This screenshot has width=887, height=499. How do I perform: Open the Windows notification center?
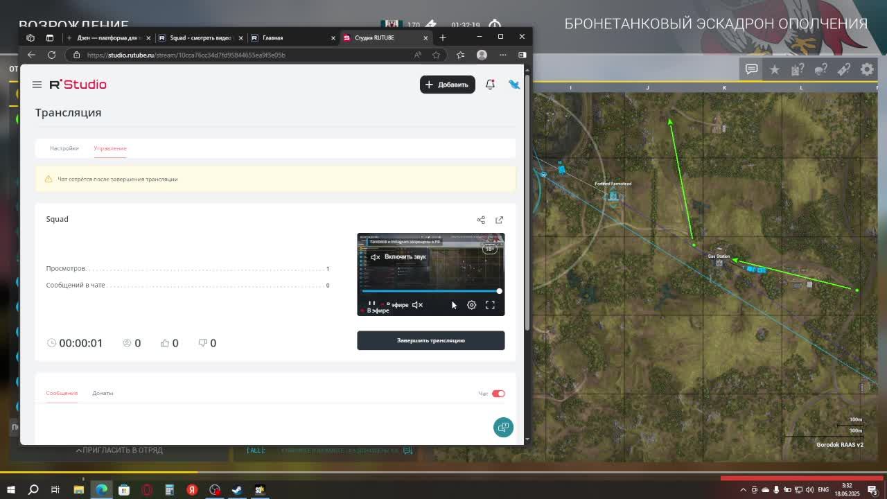point(872,490)
